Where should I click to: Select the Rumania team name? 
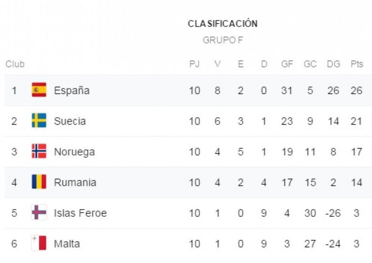[75, 182]
